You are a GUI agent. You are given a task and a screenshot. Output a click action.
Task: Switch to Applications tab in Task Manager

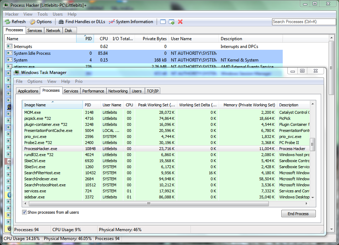tap(28, 91)
